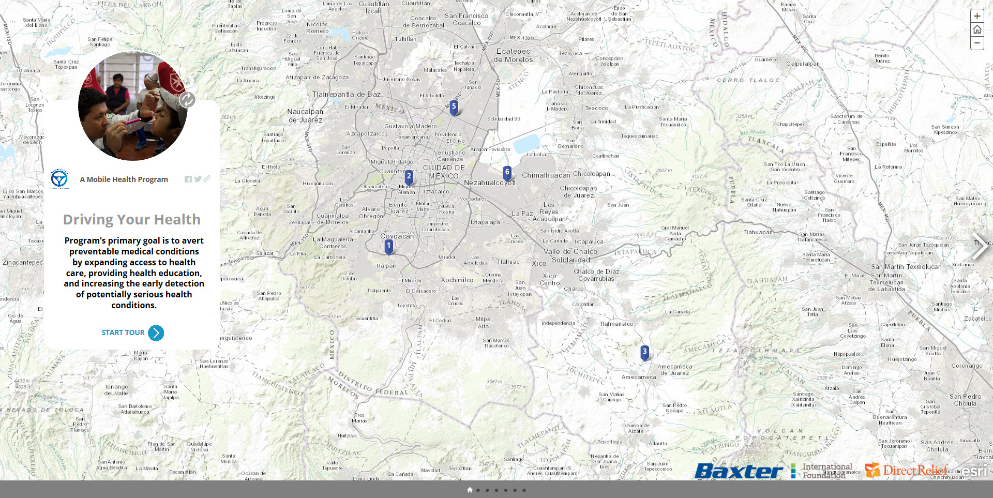This screenshot has height=498, width=993.
Task: Zoom out of the map
Action: 977,43
